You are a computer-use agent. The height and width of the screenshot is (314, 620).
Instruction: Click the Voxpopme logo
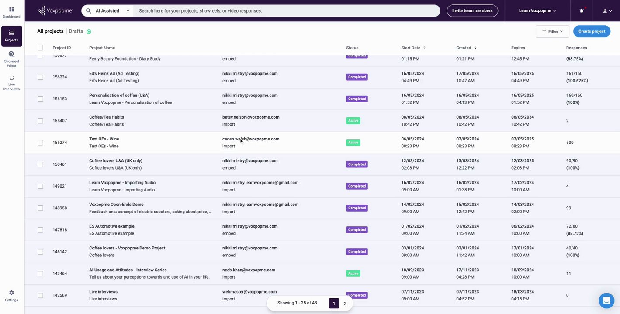point(55,11)
